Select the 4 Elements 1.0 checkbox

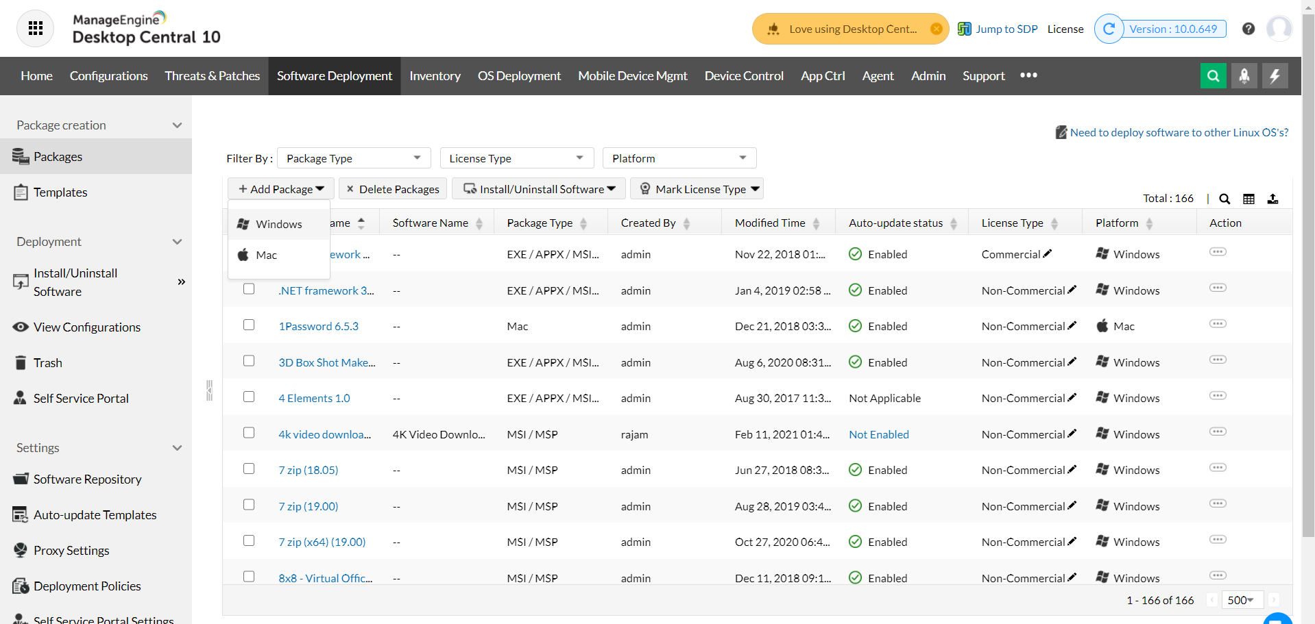(x=249, y=397)
